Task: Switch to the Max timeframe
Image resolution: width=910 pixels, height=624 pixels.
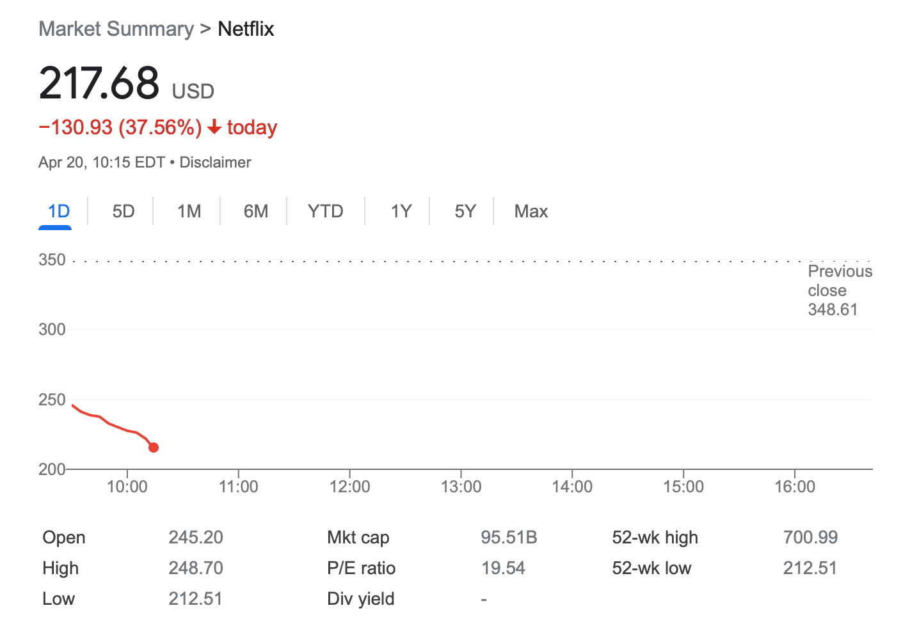Action: tap(531, 211)
